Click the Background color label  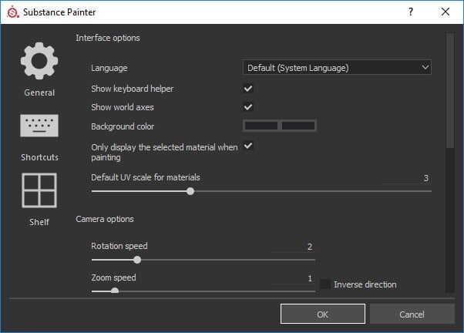pyautogui.click(x=123, y=126)
